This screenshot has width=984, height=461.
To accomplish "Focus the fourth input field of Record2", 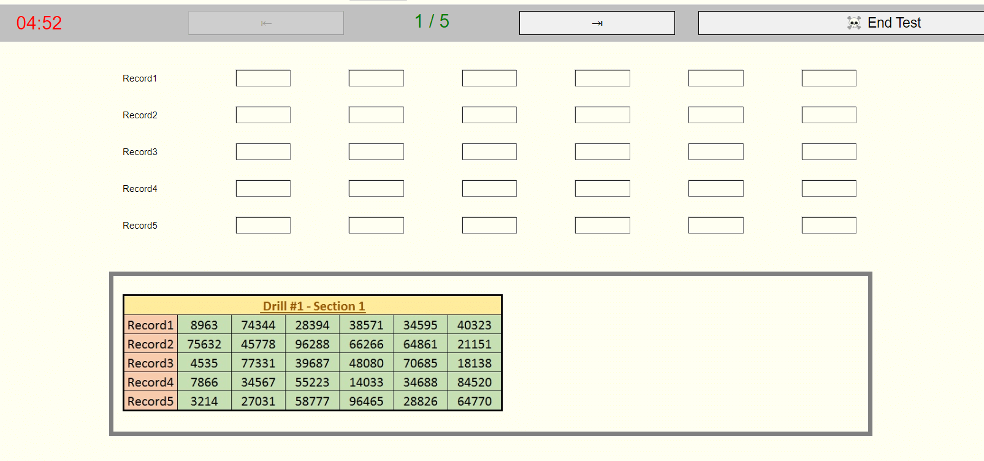I will (x=603, y=115).
